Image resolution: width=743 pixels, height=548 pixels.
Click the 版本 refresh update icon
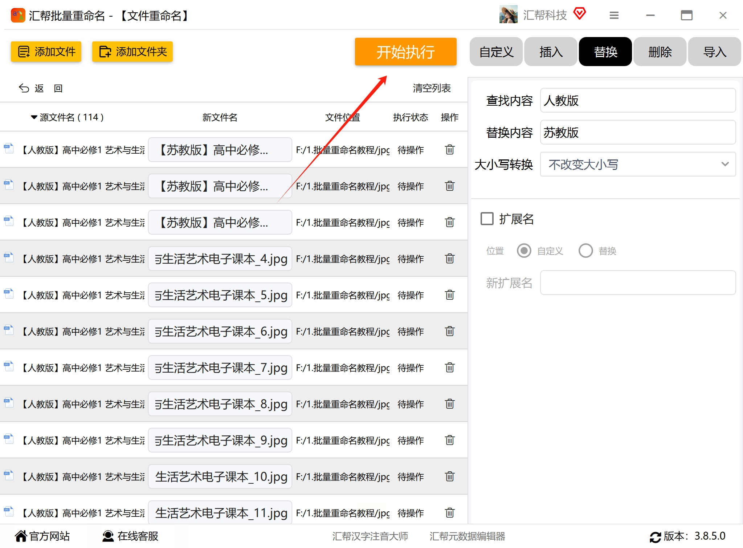tap(655, 537)
